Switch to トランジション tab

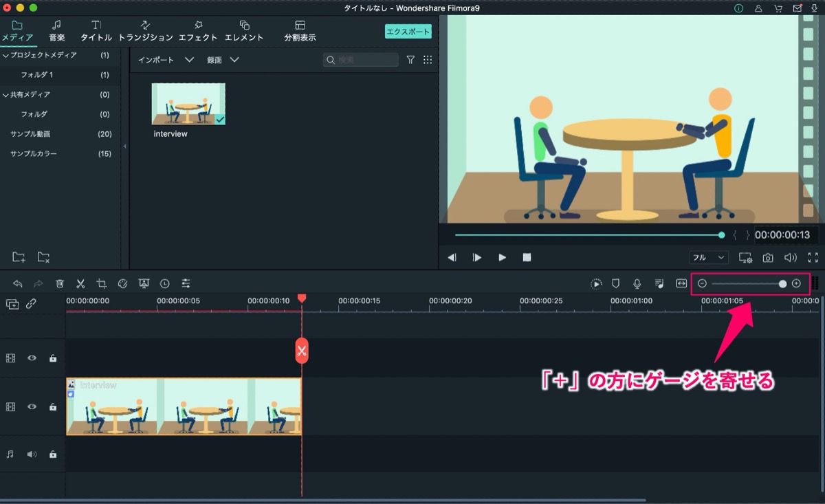146,31
